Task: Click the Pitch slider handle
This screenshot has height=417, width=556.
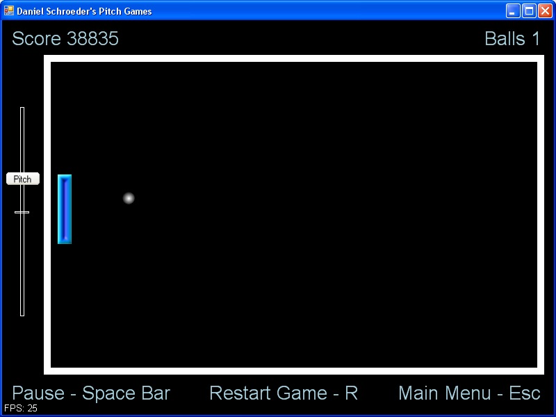Action: click(x=23, y=179)
